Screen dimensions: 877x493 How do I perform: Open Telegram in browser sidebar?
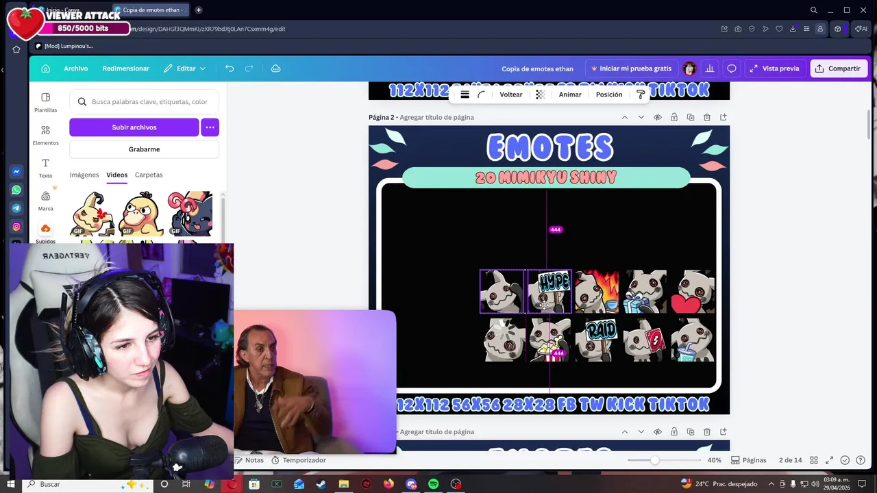coord(16,208)
